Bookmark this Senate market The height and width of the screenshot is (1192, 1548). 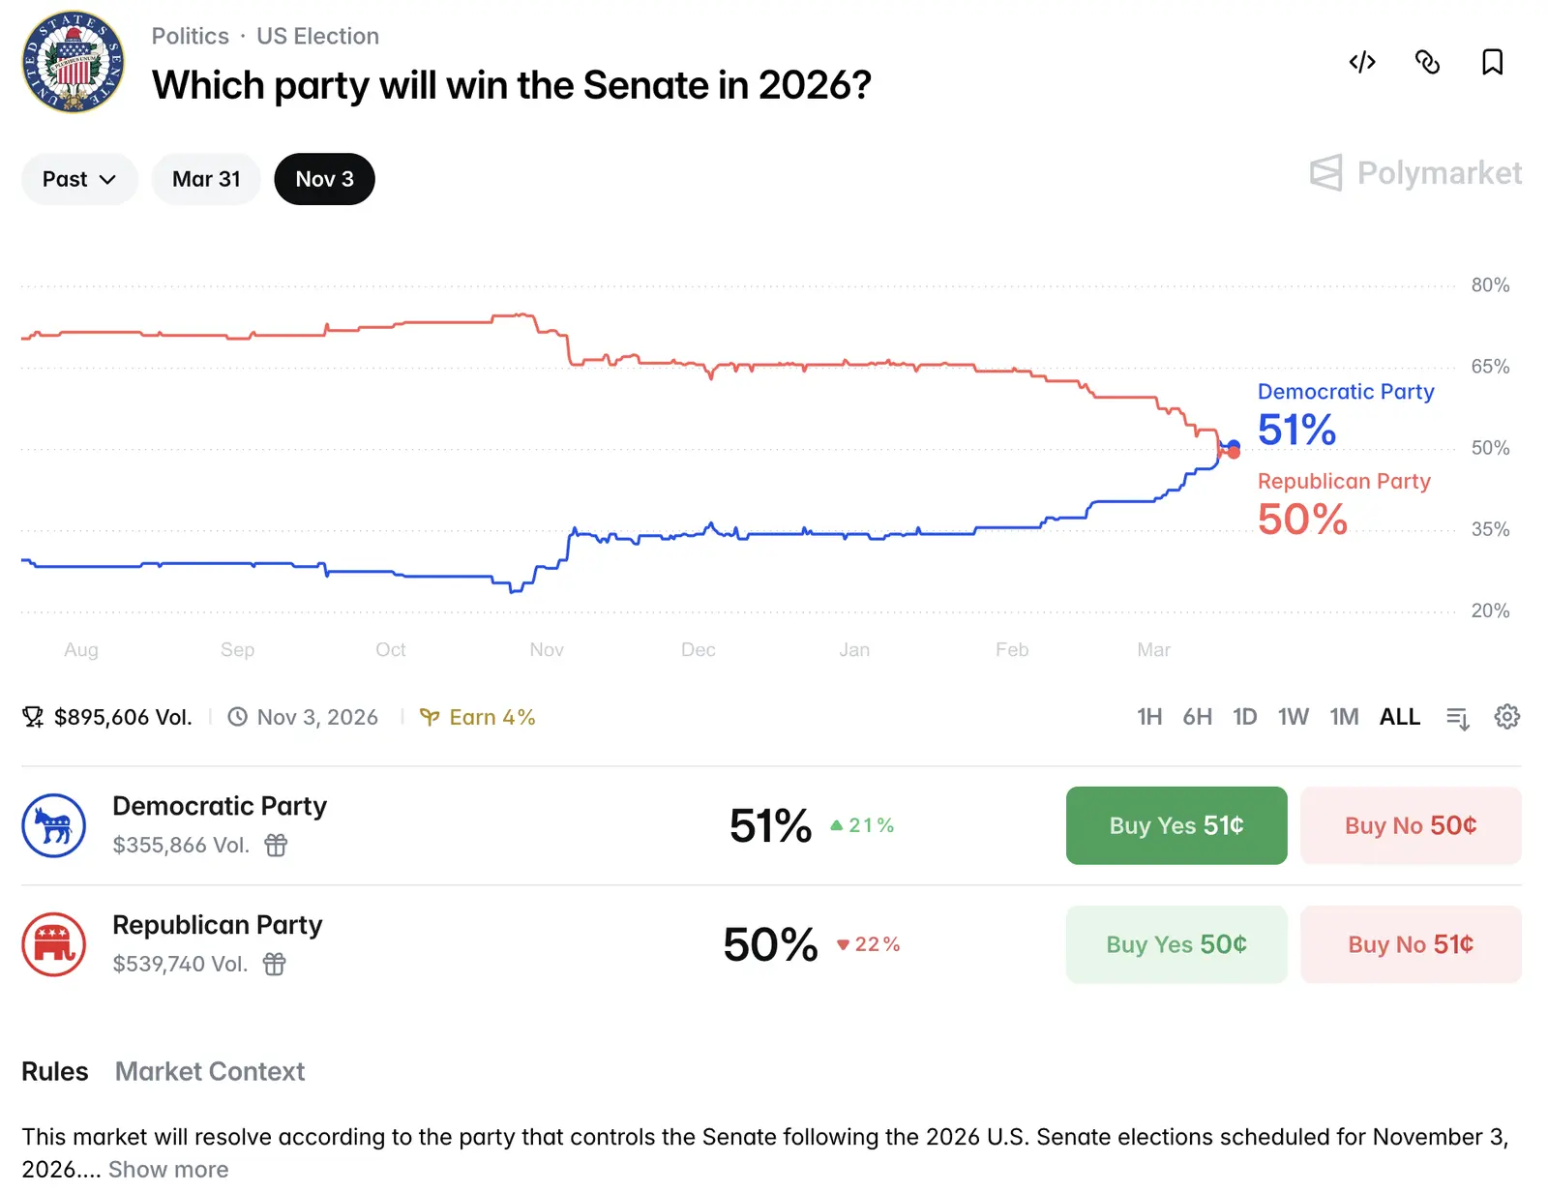tap(1492, 63)
